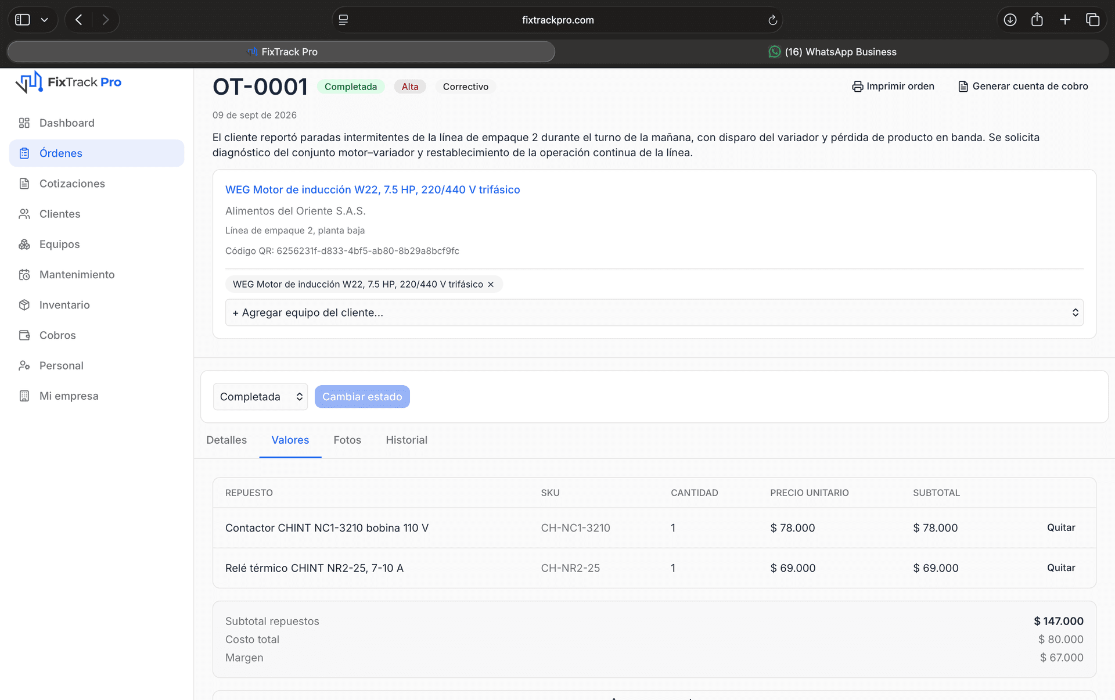Quitar the Relé térmico CHINT NR2-25 row

(1061, 568)
